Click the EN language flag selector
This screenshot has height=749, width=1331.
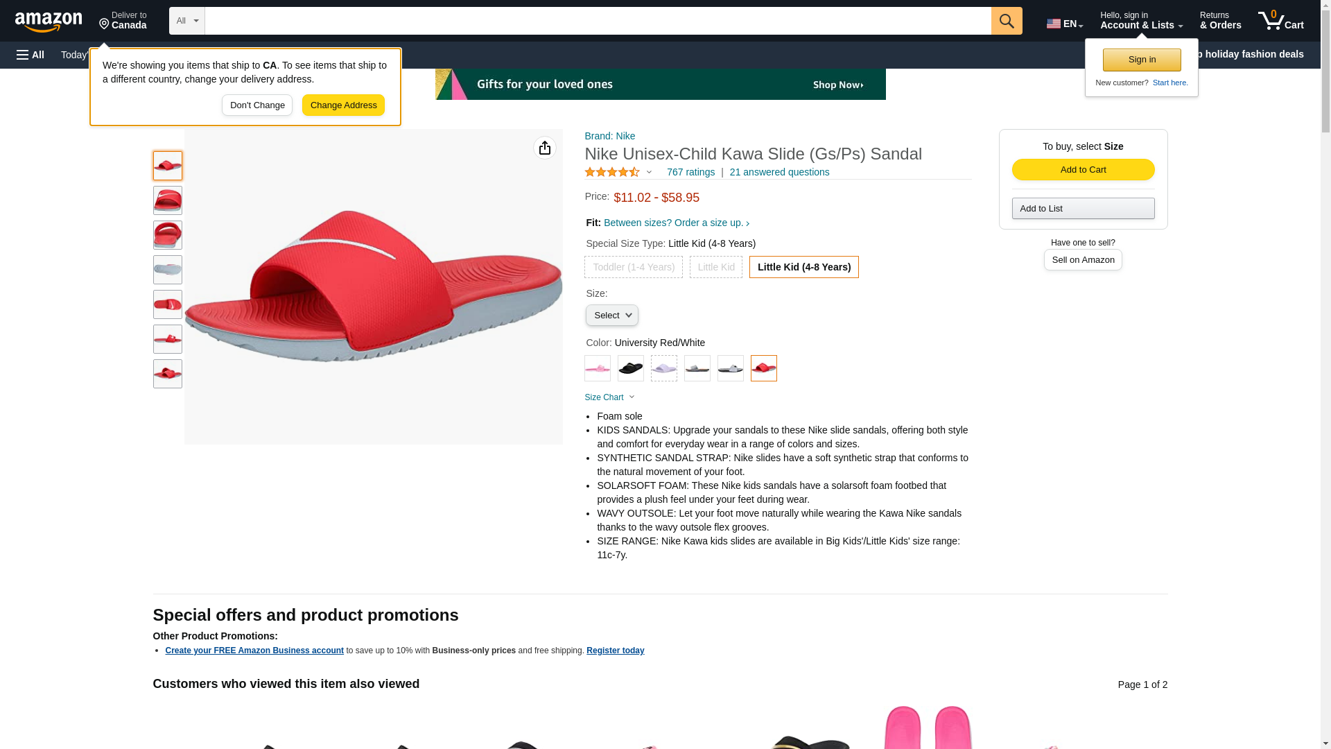tap(1064, 24)
